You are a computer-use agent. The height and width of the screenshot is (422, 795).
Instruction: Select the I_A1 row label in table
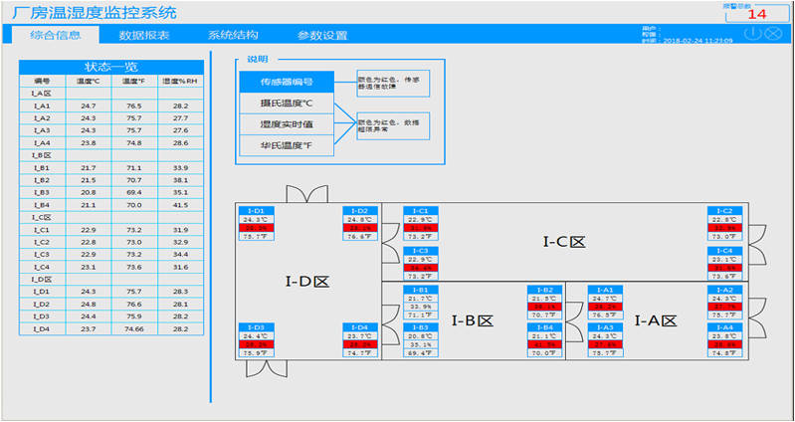[x=42, y=106]
